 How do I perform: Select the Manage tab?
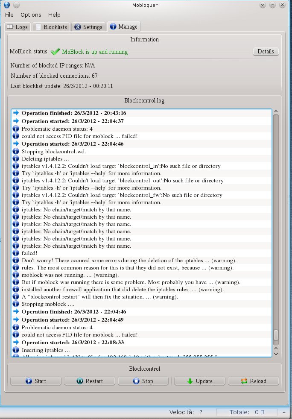pyautogui.click(x=124, y=26)
